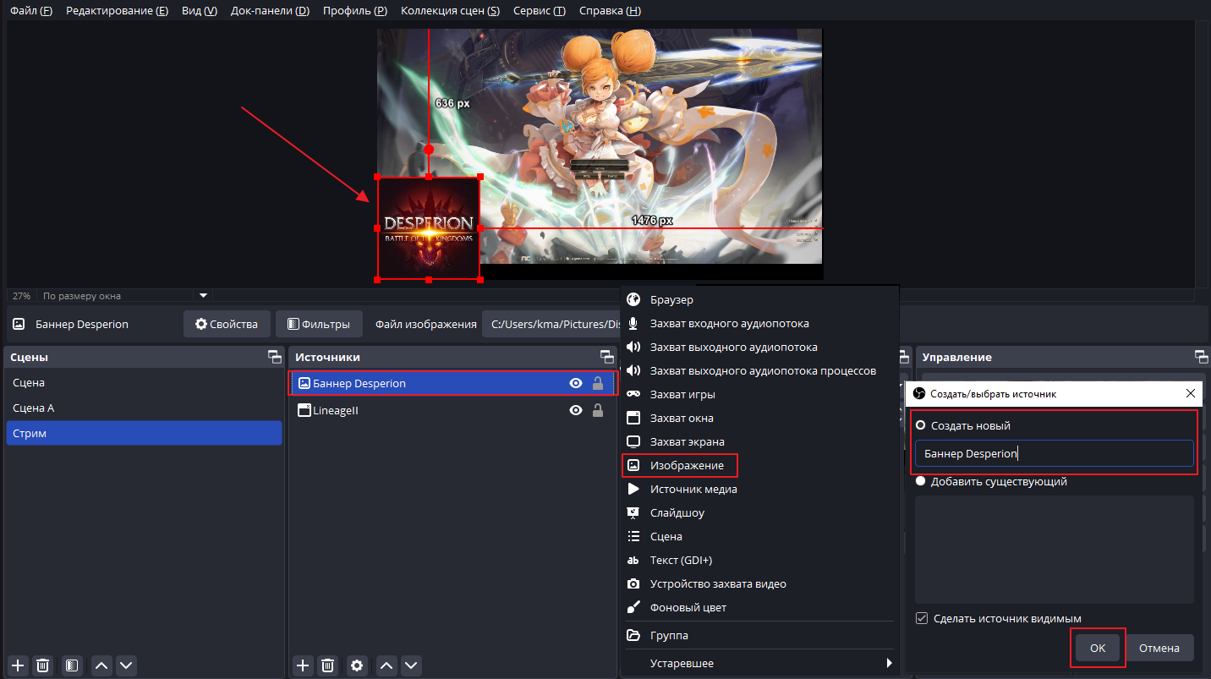1211x679 pixels.
Task: Click the folder icon beside Группа
Action: pos(633,635)
